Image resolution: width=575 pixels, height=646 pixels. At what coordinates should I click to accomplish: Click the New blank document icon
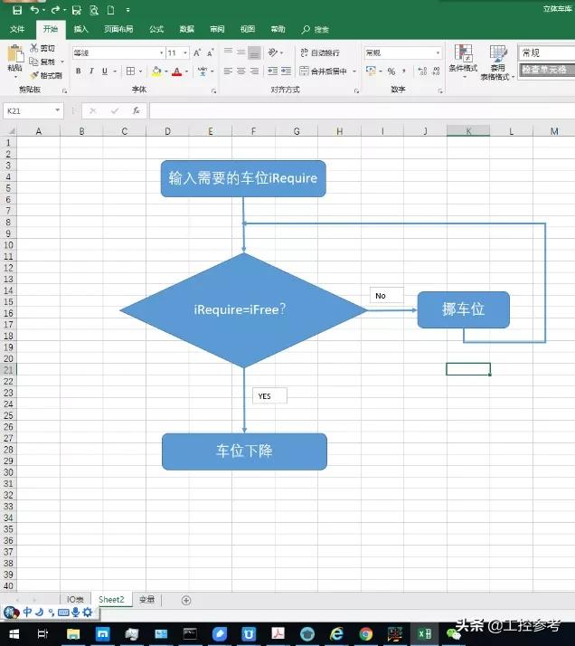click(x=110, y=10)
